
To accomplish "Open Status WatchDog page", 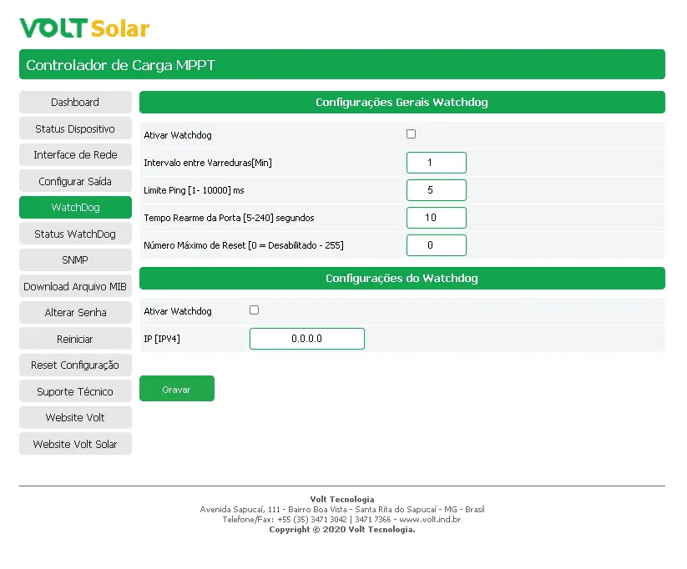I will (75, 234).
